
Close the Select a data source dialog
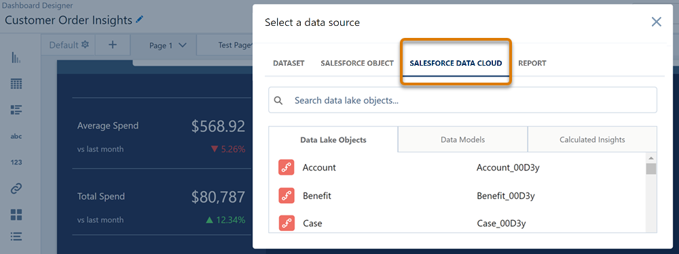pos(657,22)
